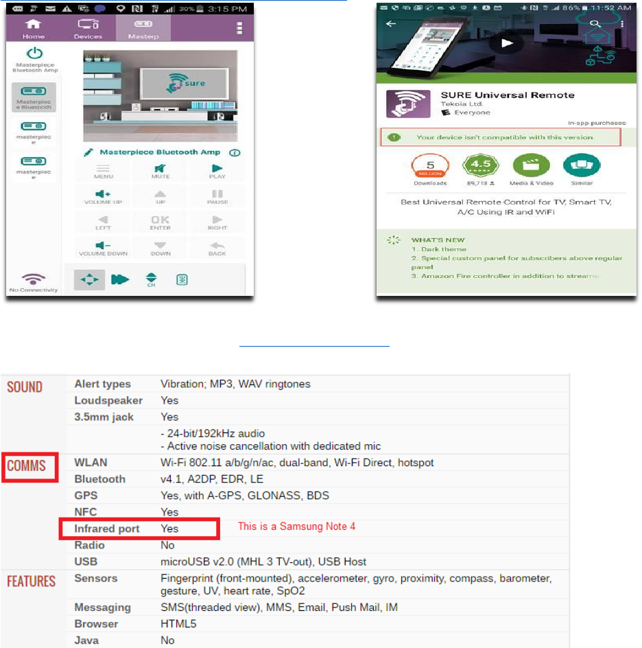Select the directional pad panel icon
Image resolution: width=642 pixels, height=648 pixels.
click(x=89, y=280)
